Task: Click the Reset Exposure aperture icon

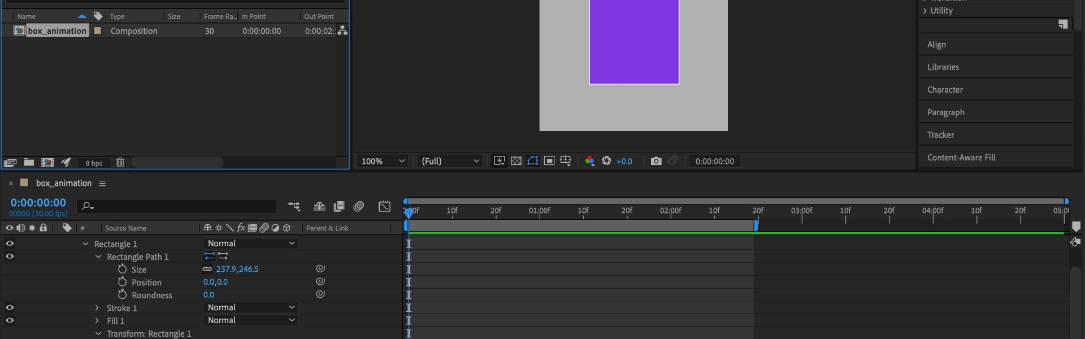Action: (606, 161)
